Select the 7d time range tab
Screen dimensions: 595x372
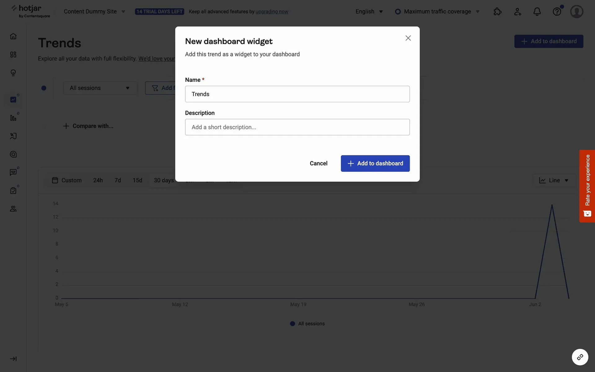[x=117, y=180]
